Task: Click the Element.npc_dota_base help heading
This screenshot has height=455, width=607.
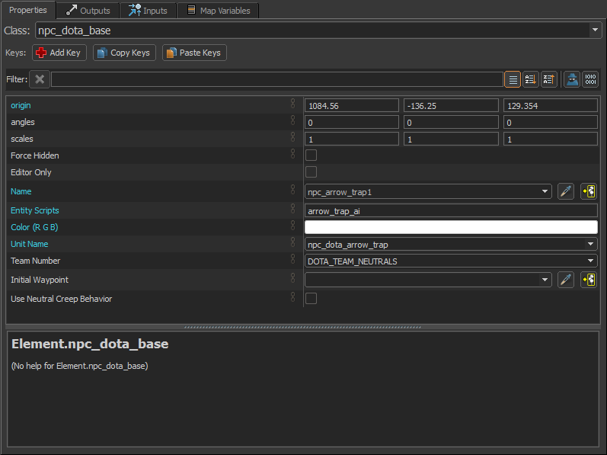Action: 90,344
